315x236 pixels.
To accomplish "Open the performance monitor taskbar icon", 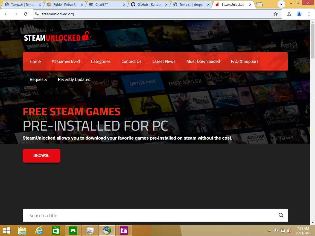I will (90, 230).
